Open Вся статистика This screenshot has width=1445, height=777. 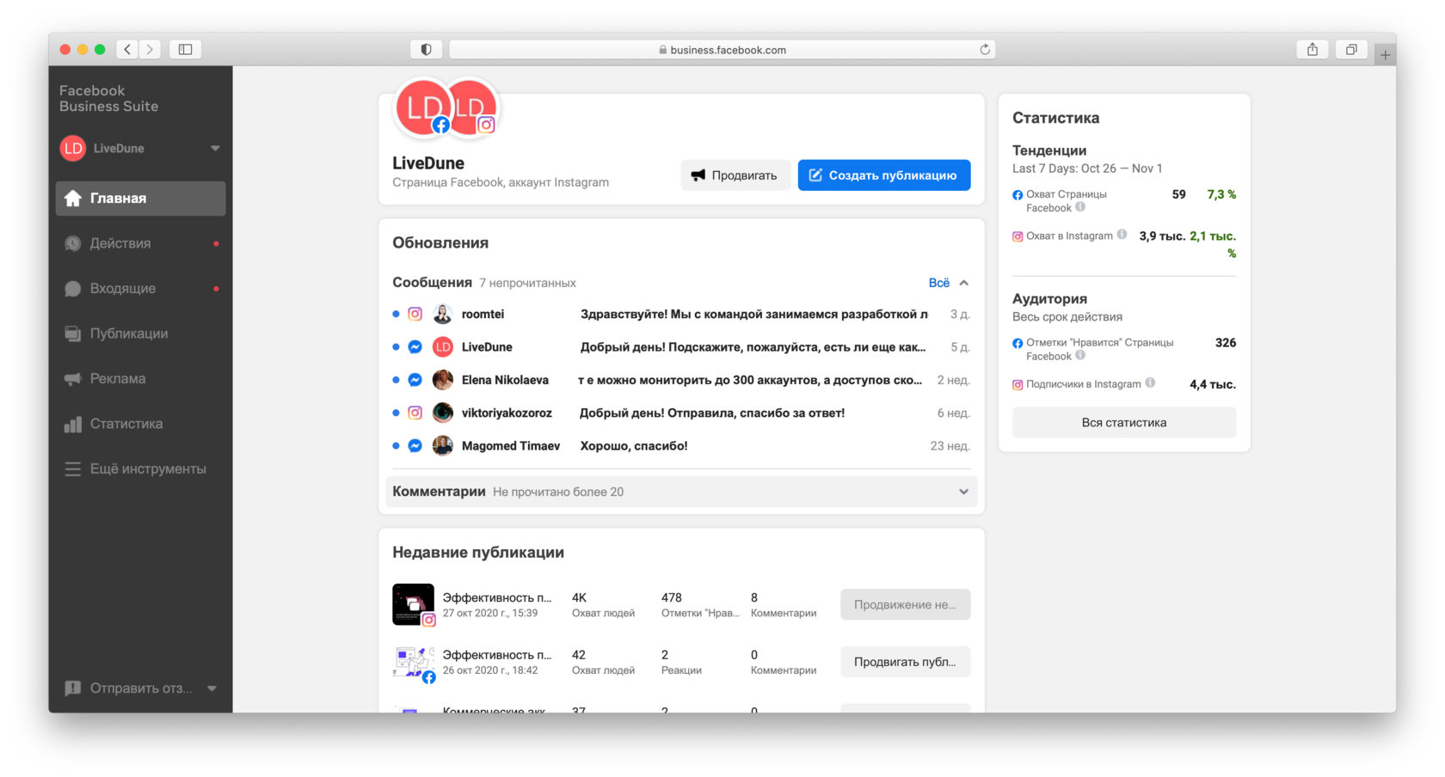tap(1123, 422)
